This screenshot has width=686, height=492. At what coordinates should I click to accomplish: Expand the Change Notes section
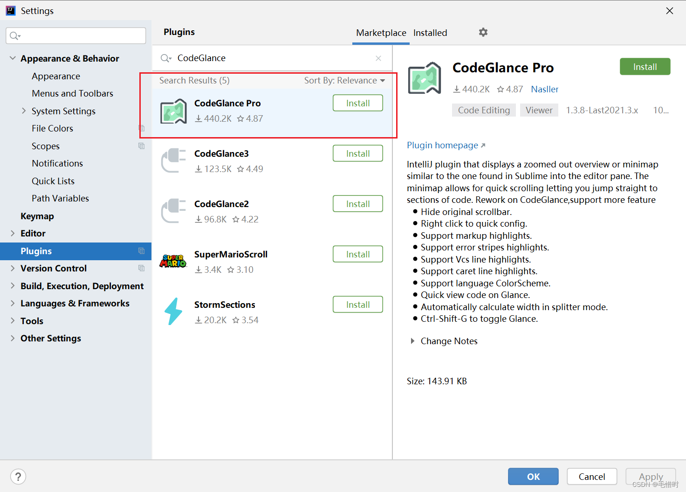click(x=412, y=341)
